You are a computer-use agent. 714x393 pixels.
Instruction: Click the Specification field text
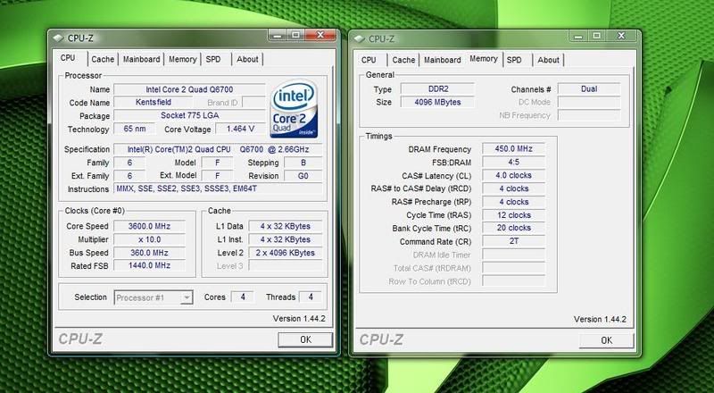[x=218, y=149]
